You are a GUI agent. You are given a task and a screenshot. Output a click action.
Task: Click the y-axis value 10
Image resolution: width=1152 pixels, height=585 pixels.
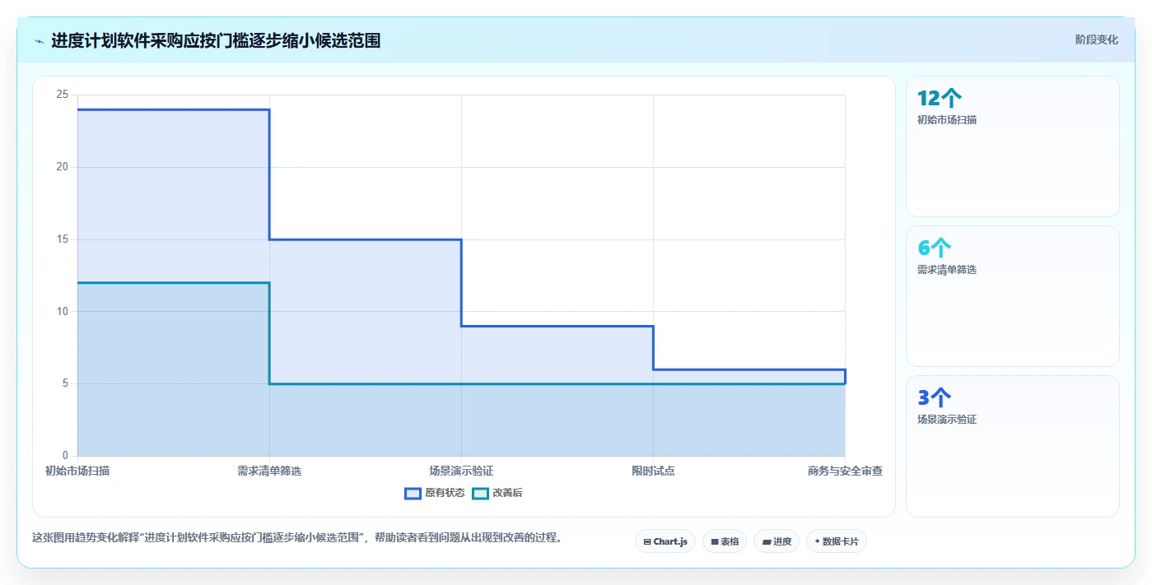point(63,311)
